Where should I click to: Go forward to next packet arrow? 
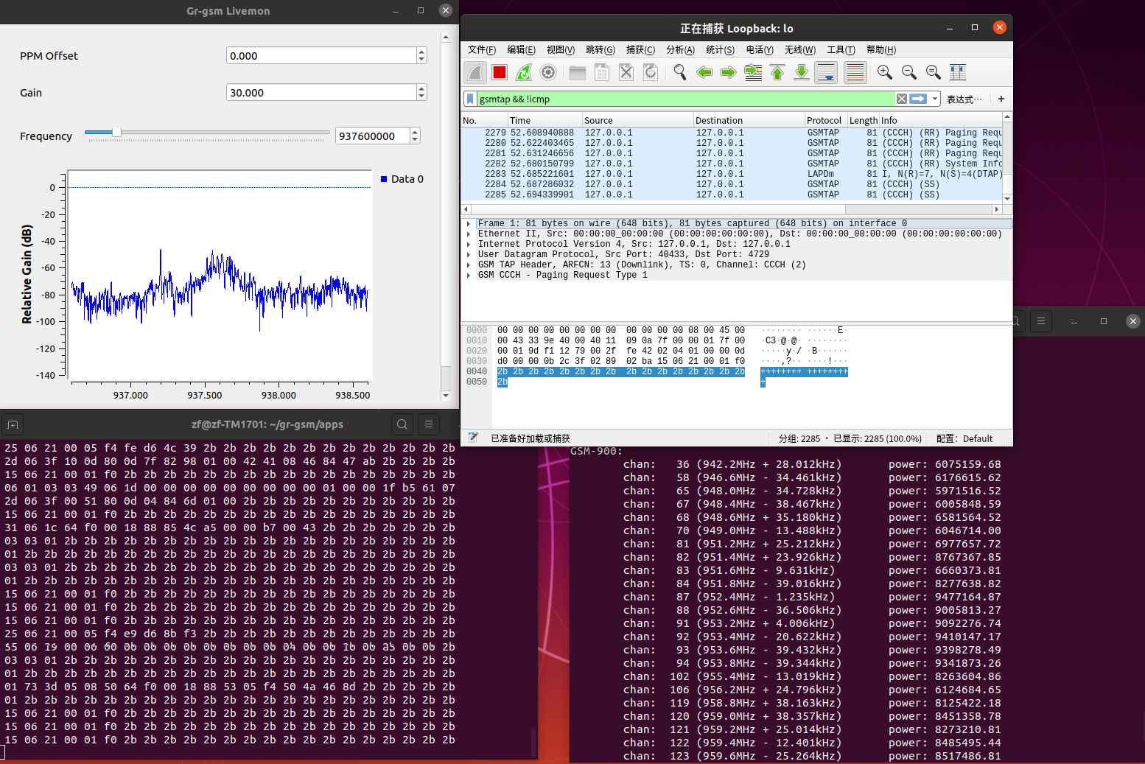click(729, 72)
